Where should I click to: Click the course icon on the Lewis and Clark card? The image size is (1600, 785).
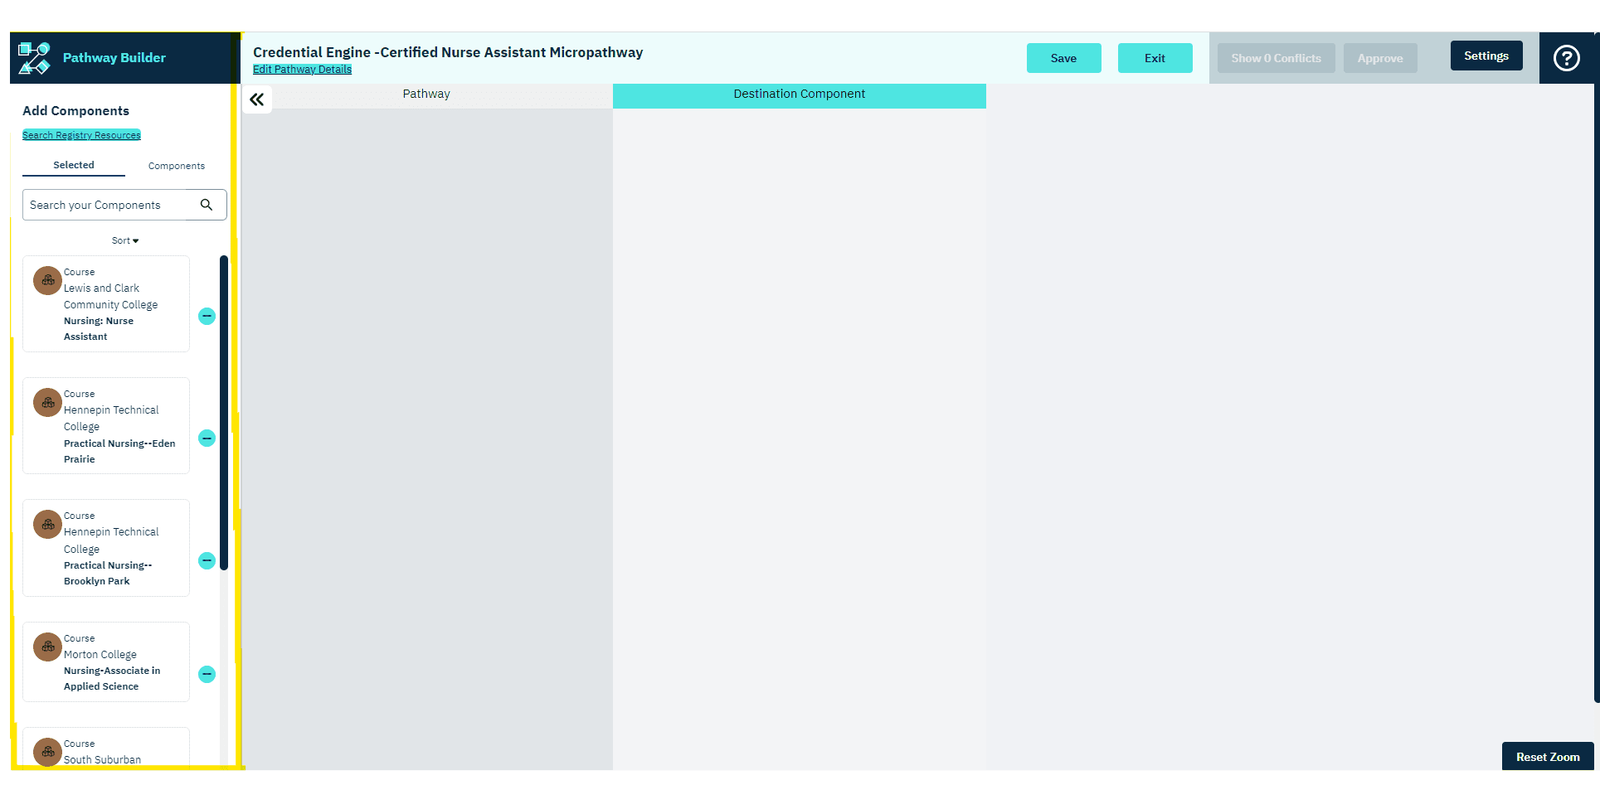click(46, 280)
